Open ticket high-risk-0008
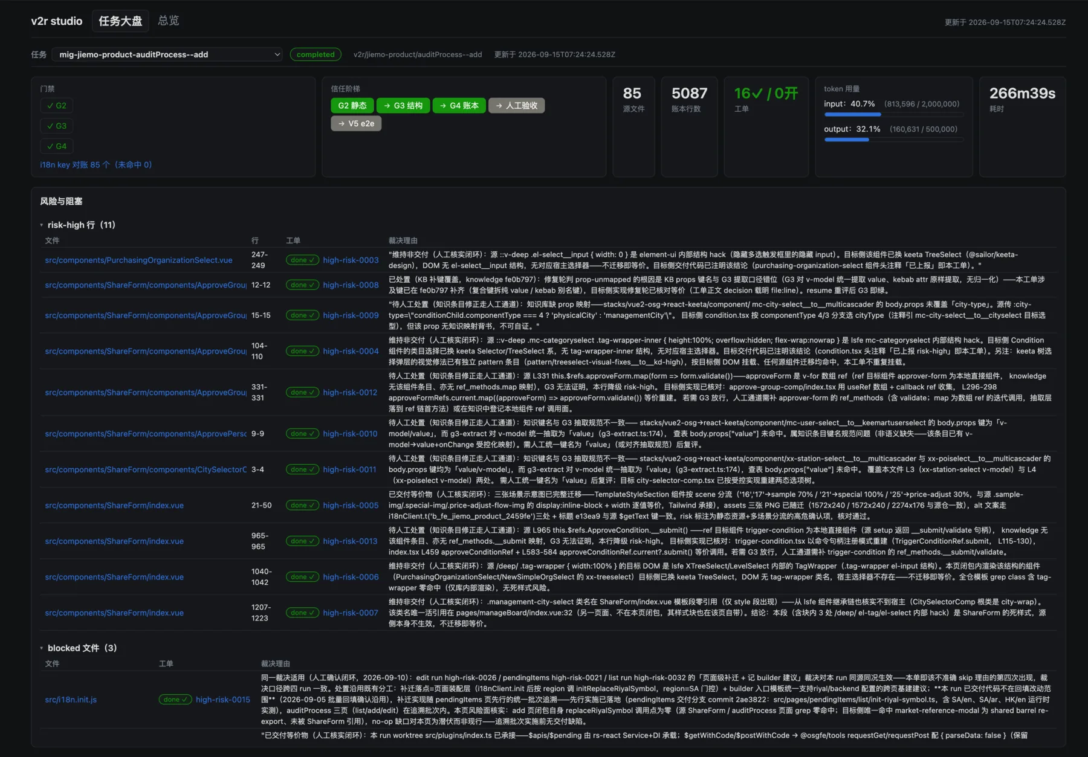 tap(351, 285)
